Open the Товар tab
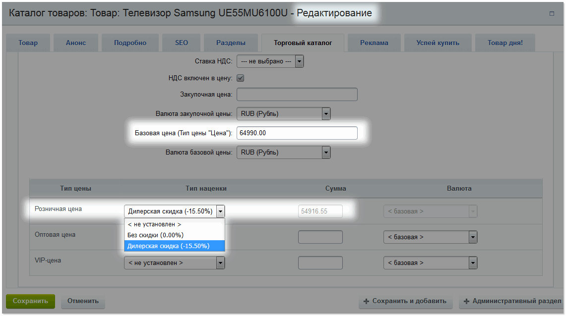Image resolution: width=566 pixels, height=316 pixels. click(x=28, y=43)
